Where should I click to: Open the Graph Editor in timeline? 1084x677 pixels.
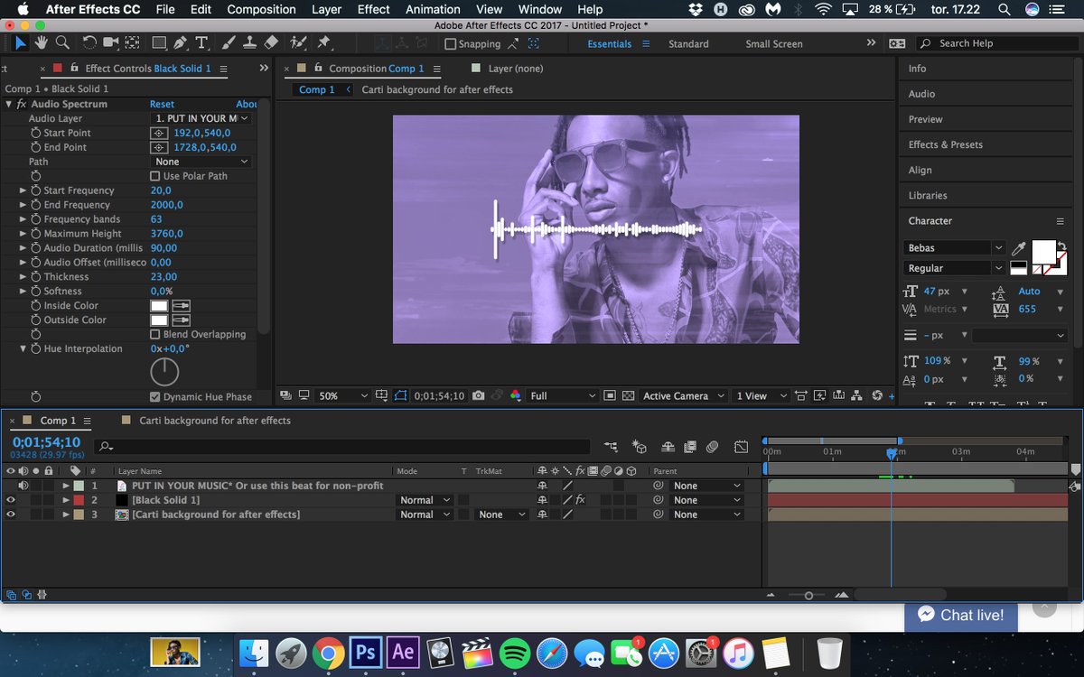pos(741,446)
